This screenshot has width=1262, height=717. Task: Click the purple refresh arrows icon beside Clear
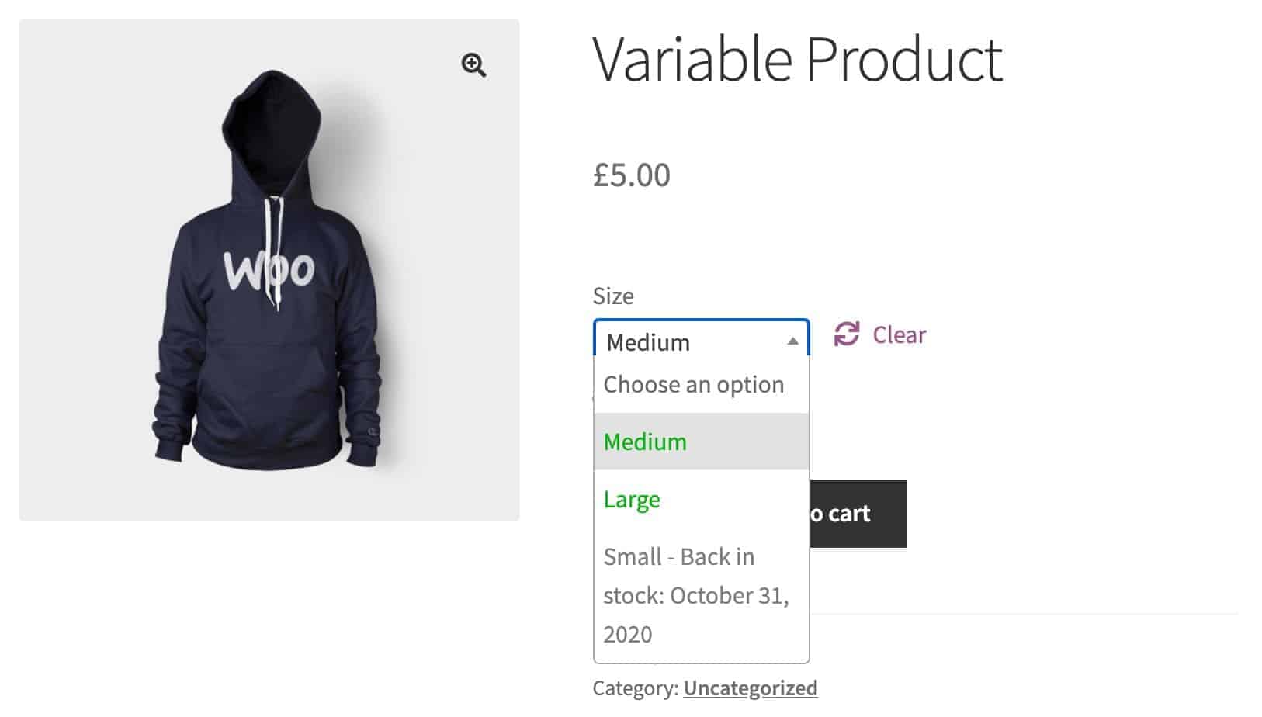pyautogui.click(x=846, y=334)
